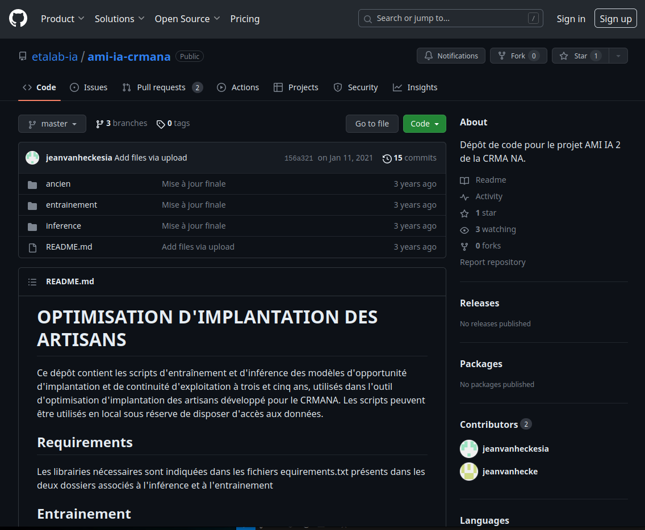
Task: Click jeanvanheckesia author name in commit bar
Action: coord(79,158)
